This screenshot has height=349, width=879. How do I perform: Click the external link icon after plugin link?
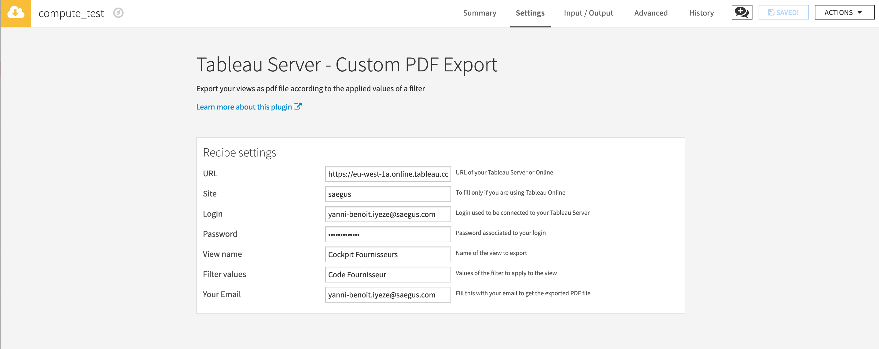[298, 106]
